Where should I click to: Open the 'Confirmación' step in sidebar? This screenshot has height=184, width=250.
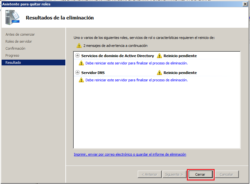coord(15,48)
